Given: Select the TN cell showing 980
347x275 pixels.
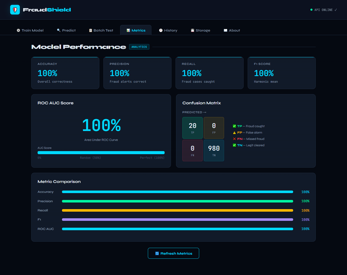Looking at the screenshot, I should pos(214,150).
